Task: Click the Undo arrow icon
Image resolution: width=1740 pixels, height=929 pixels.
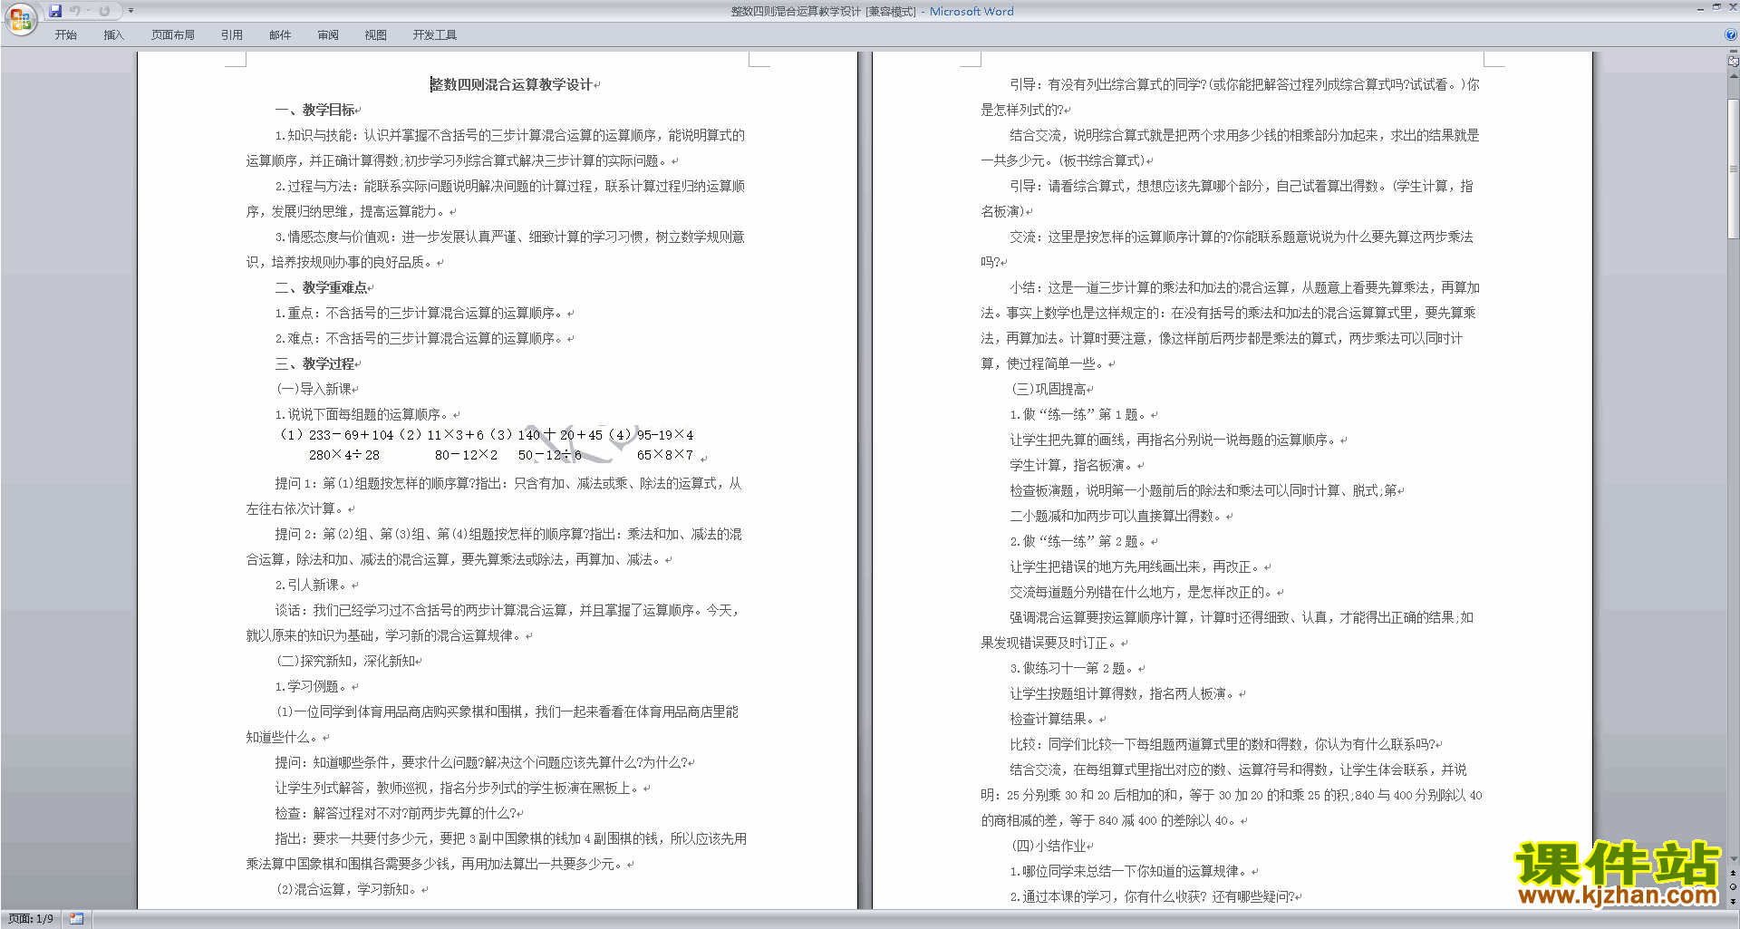Action: (x=75, y=11)
